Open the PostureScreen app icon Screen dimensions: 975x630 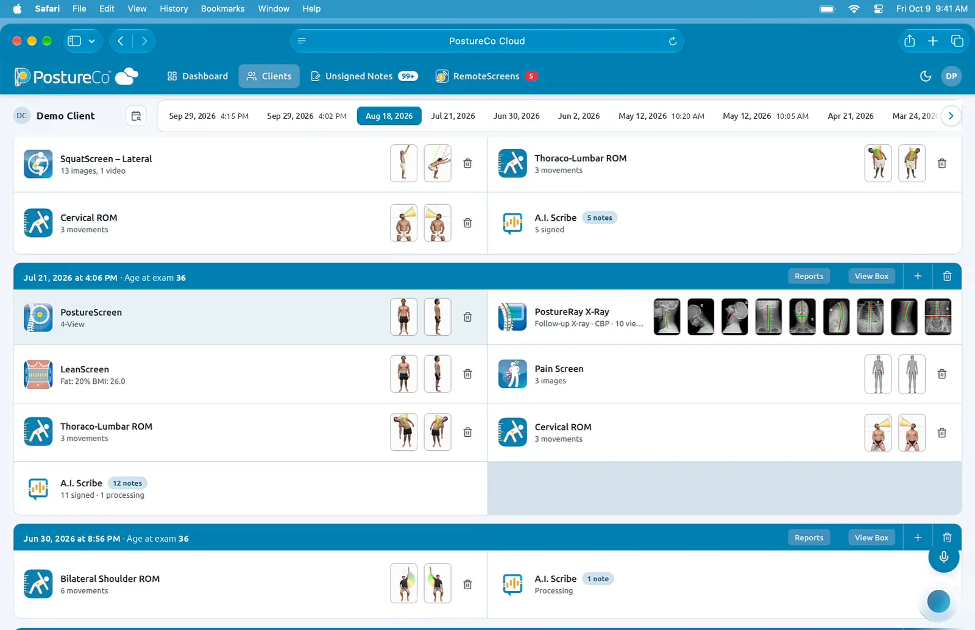point(38,317)
